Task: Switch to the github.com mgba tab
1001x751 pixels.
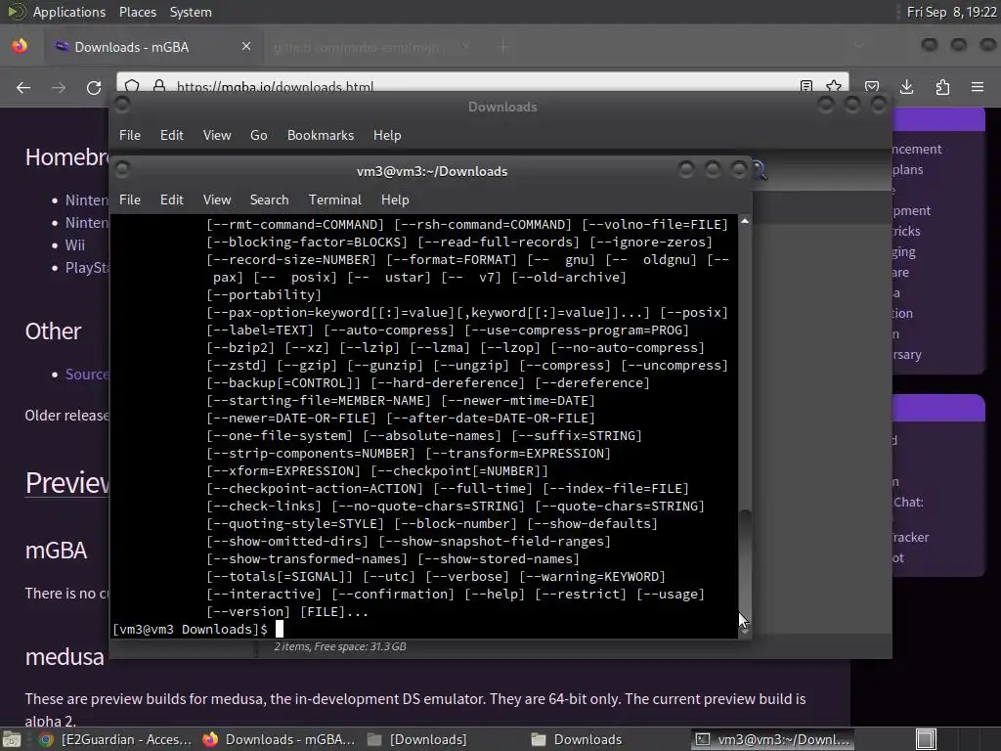Action: [x=366, y=47]
